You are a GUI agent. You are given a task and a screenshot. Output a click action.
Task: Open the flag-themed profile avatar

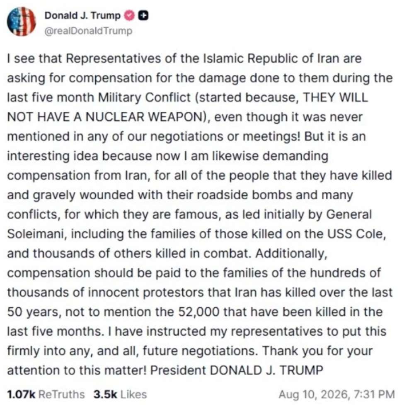(22, 22)
